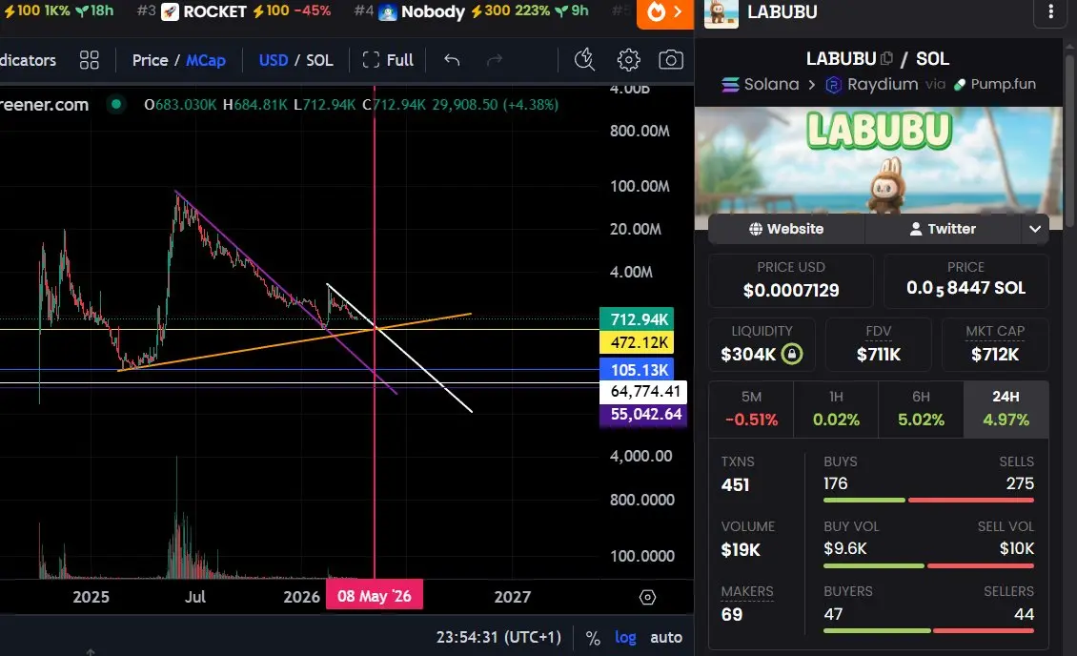The height and width of the screenshot is (656, 1077).
Task: Click the green live status dot
Action: (x=116, y=105)
